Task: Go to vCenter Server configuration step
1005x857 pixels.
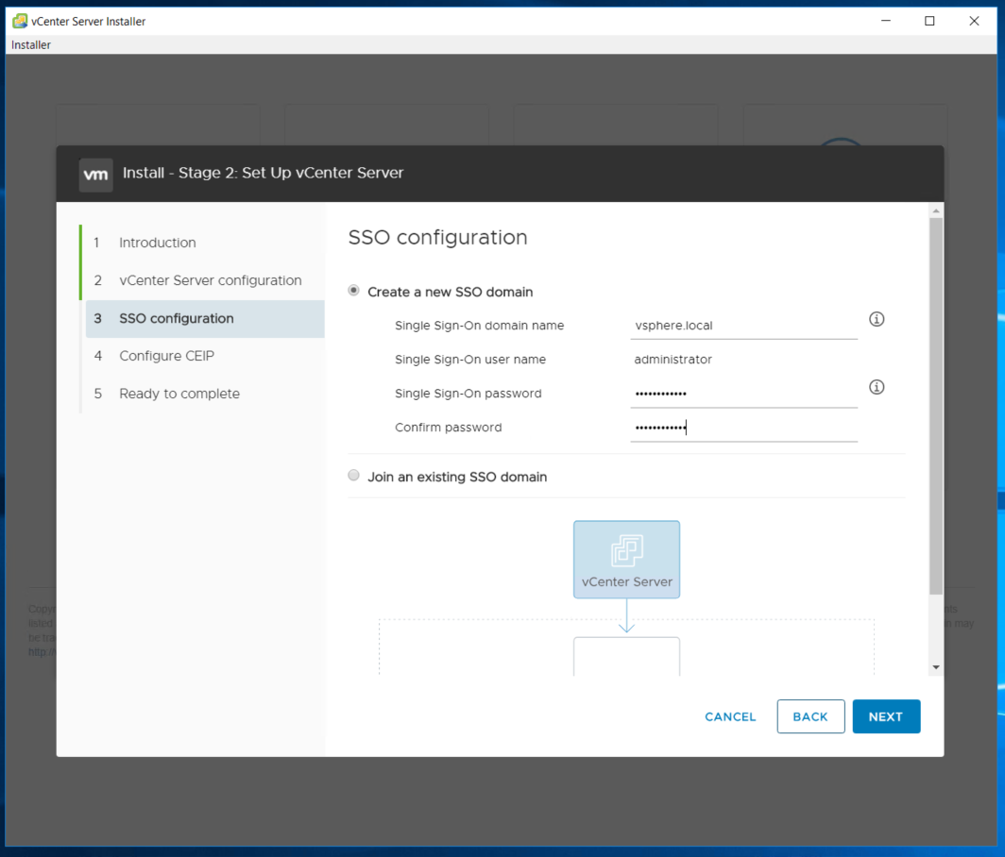Action: 210,280
